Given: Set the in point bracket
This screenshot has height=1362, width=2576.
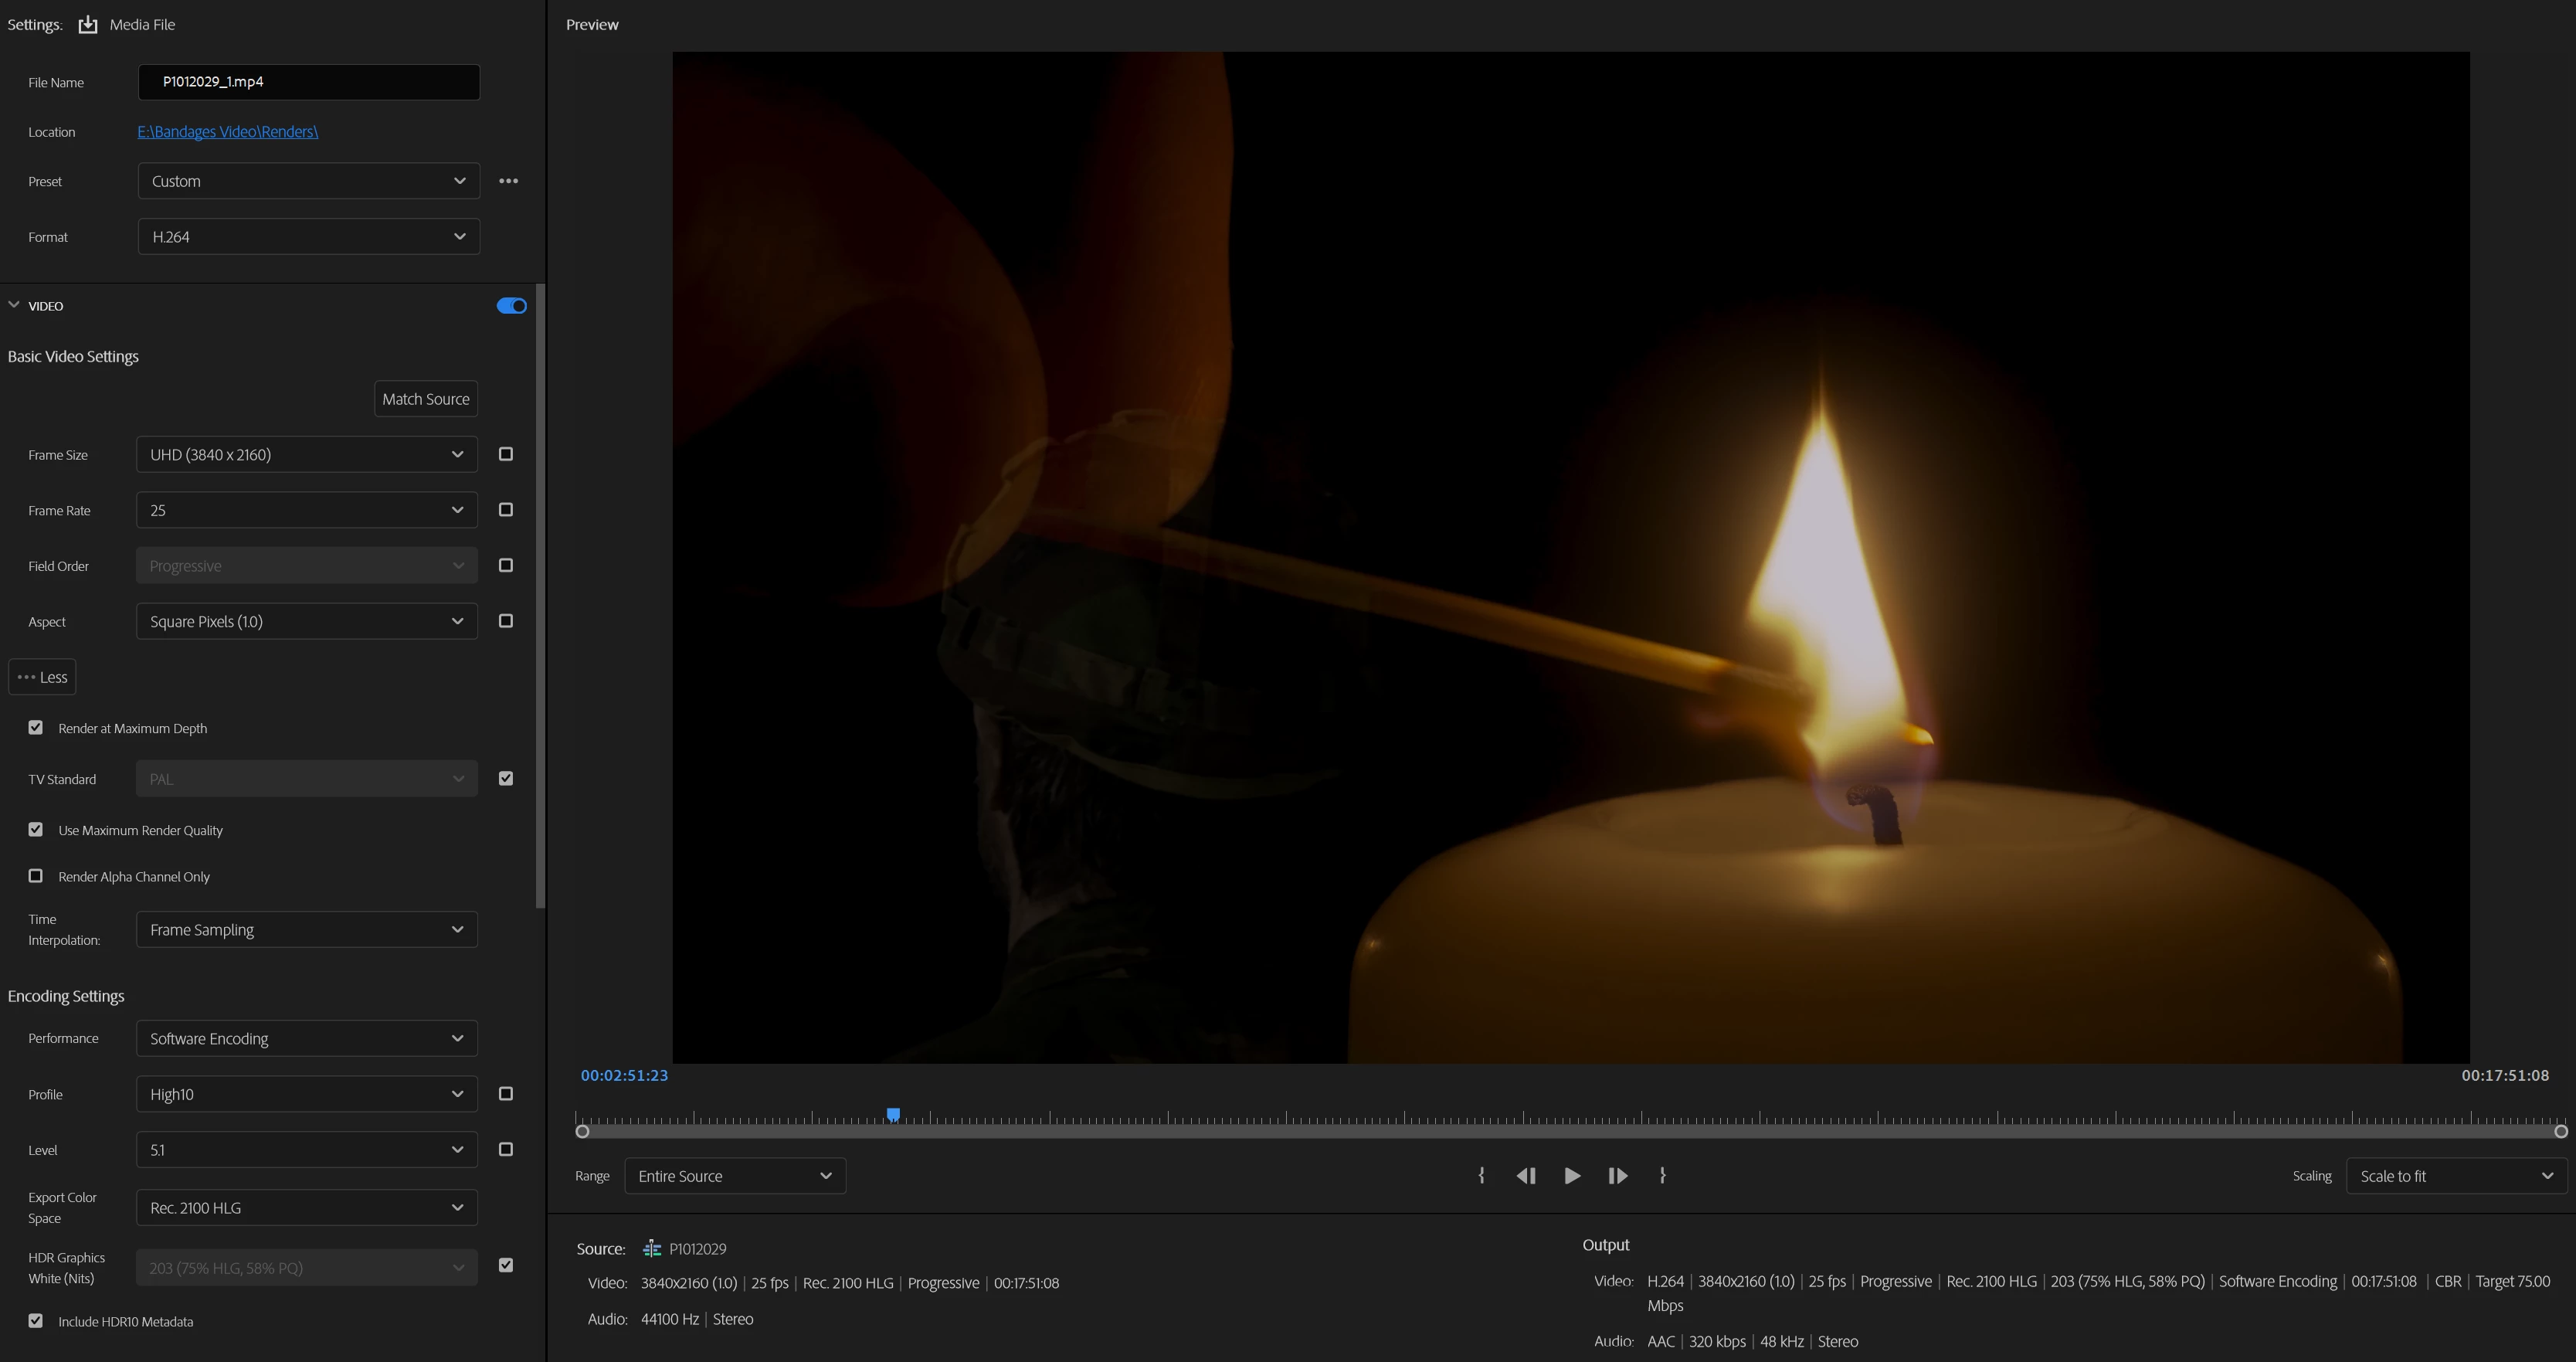Looking at the screenshot, I should click(x=1481, y=1176).
